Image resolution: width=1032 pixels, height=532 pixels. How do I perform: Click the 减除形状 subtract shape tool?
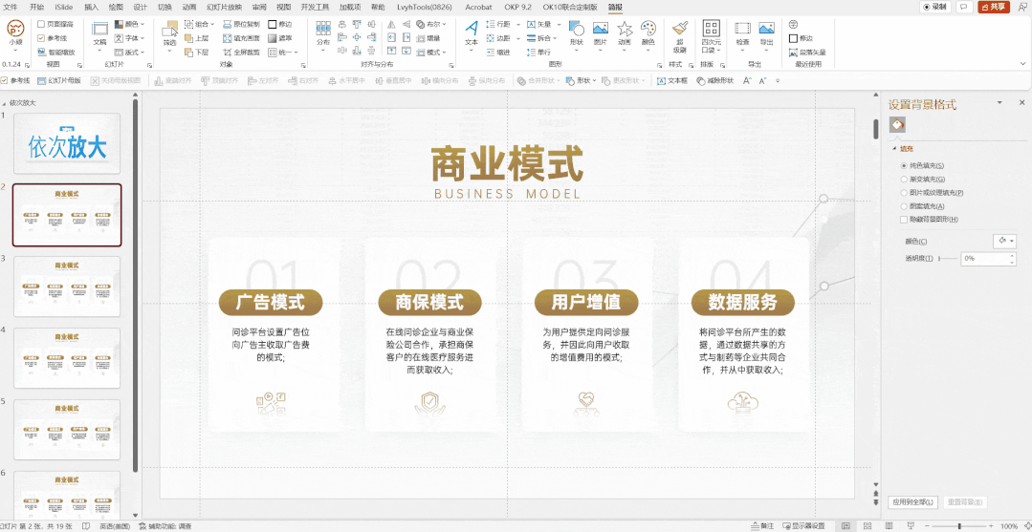[714, 80]
